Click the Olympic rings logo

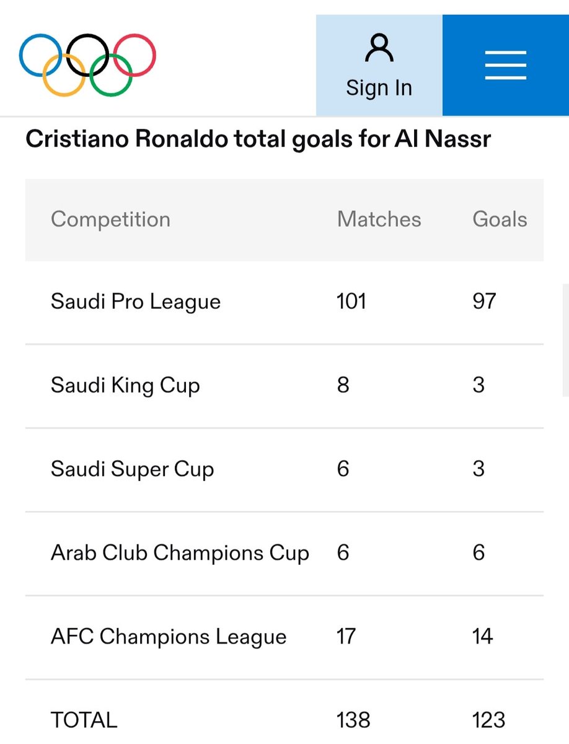click(87, 64)
